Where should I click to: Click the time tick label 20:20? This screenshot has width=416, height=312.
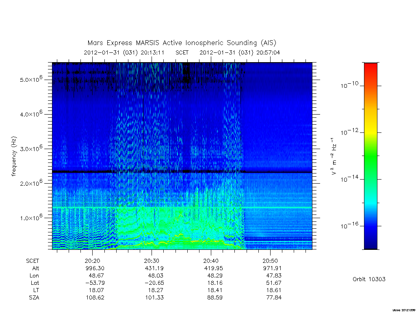[92, 261]
